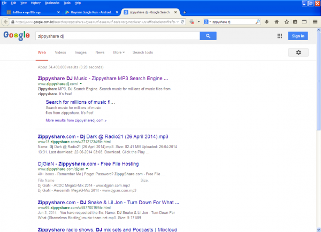Screen dimensions: 321x232
Task: Go to Firefox home page icon
Action: (277, 22)
